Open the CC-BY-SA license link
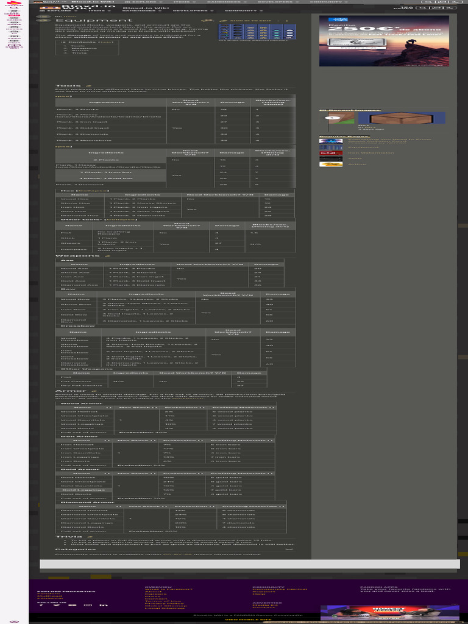 click(x=178, y=554)
